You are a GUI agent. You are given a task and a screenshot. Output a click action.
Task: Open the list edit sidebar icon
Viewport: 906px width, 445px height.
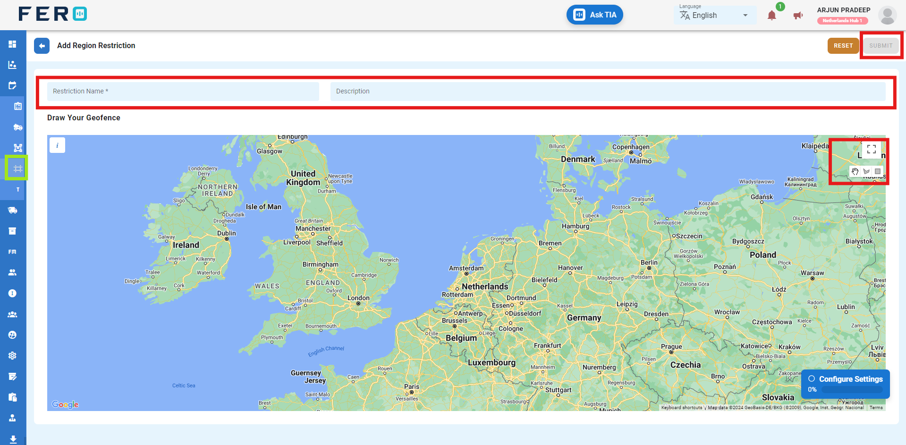pos(12,377)
